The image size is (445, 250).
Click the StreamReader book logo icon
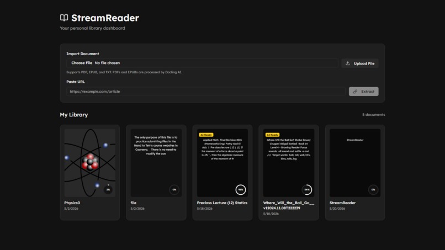point(64,18)
